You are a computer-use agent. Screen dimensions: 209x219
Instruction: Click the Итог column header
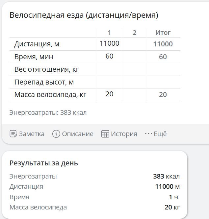(x=163, y=33)
